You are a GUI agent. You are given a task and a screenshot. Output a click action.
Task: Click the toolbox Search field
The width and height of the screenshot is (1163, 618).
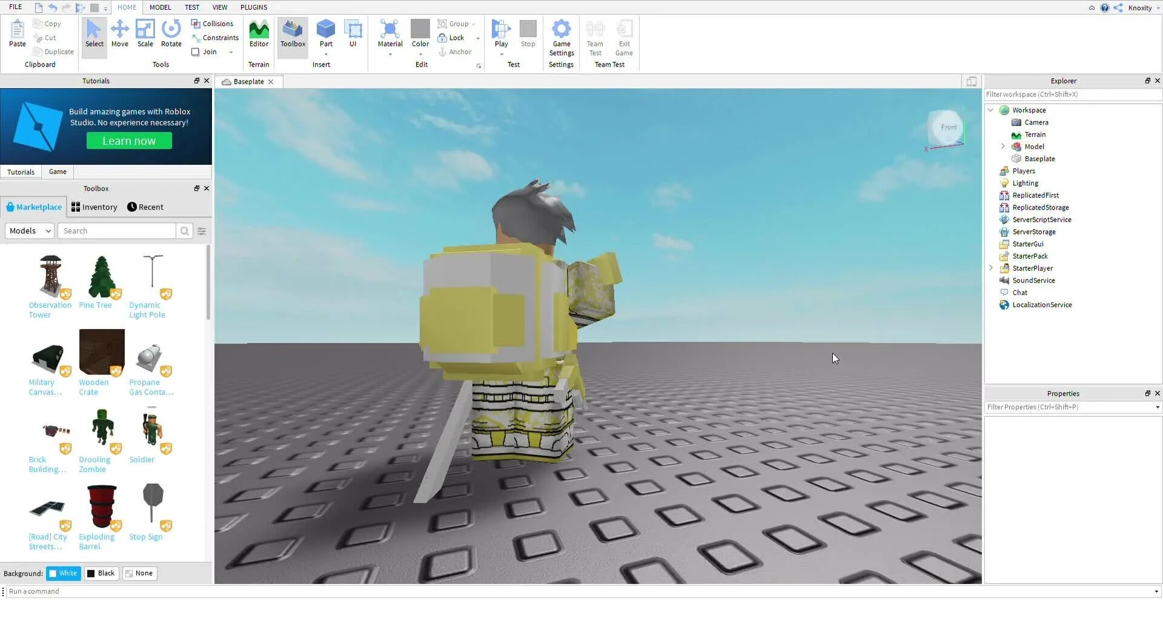[116, 231]
